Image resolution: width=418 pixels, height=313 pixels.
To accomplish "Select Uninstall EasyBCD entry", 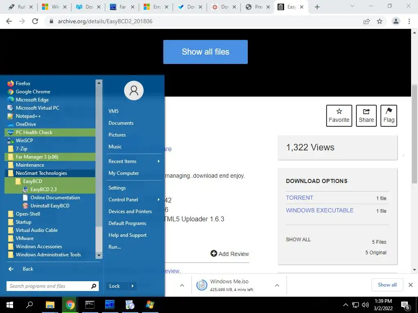I will (x=50, y=206).
